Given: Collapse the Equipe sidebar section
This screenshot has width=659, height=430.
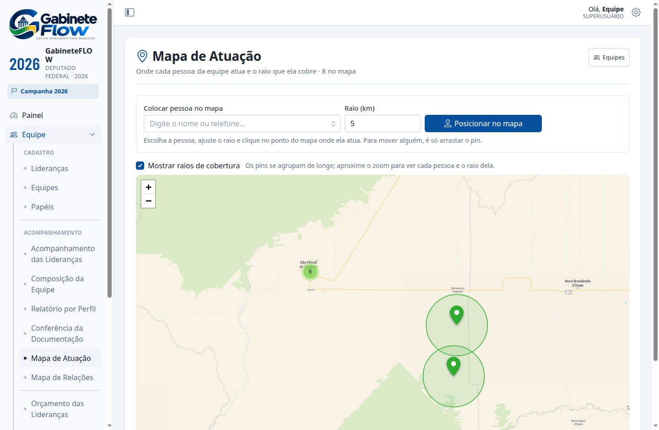Looking at the screenshot, I should tap(92, 134).
